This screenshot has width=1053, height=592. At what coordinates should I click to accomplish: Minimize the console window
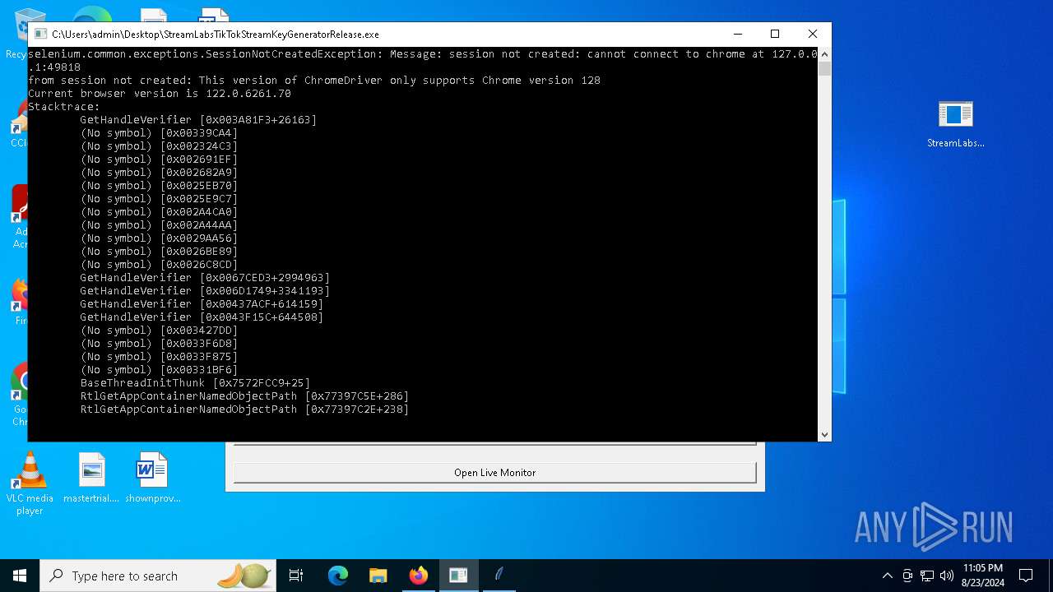click(737, 34)
